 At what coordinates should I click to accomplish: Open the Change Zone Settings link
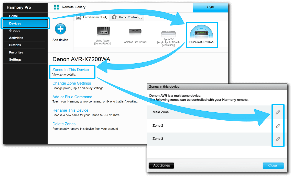click(72, 83)
